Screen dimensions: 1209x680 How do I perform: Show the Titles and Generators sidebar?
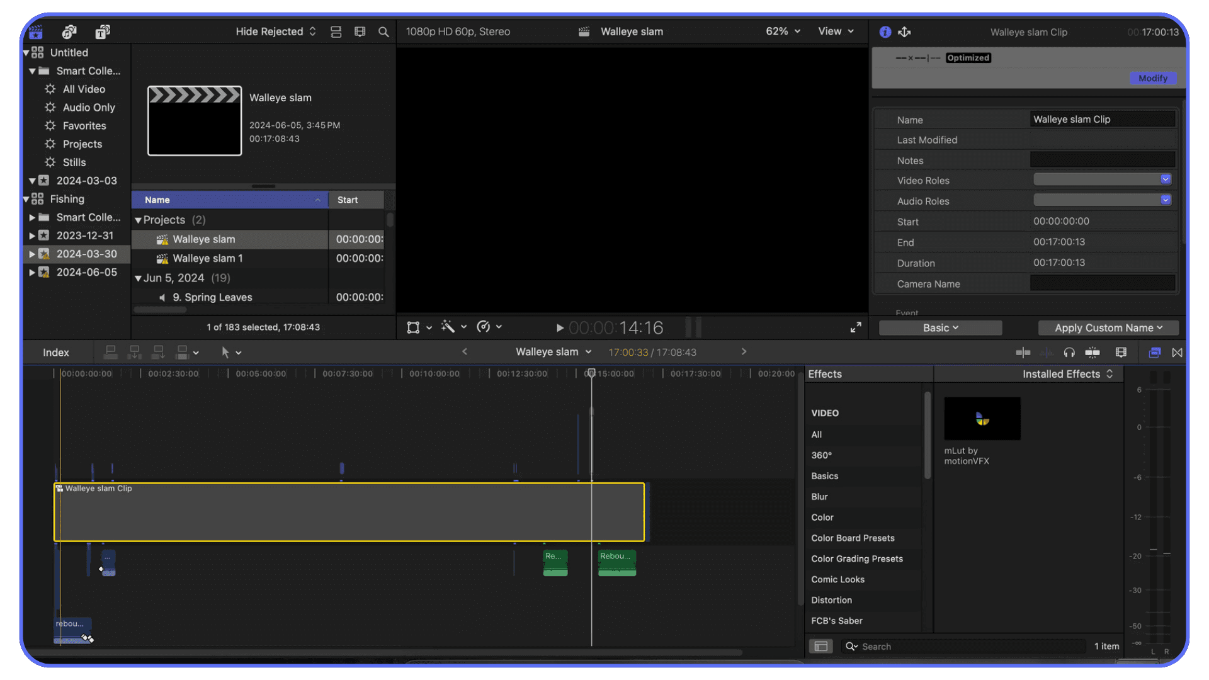tap(103, 31)
